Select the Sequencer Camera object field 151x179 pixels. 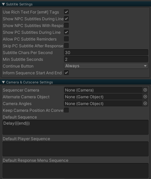click(103, 90)
